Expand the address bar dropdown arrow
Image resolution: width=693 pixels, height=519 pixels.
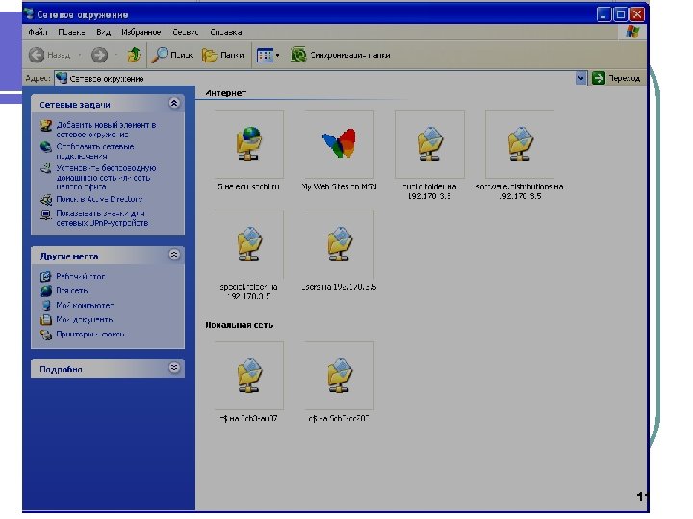[x=580, y=78]
